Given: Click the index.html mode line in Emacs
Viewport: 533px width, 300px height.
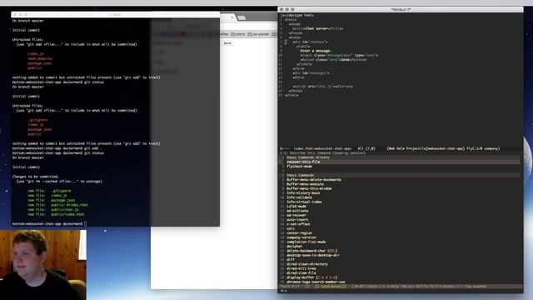Looking at the screenshot, I should click(401, 148).
